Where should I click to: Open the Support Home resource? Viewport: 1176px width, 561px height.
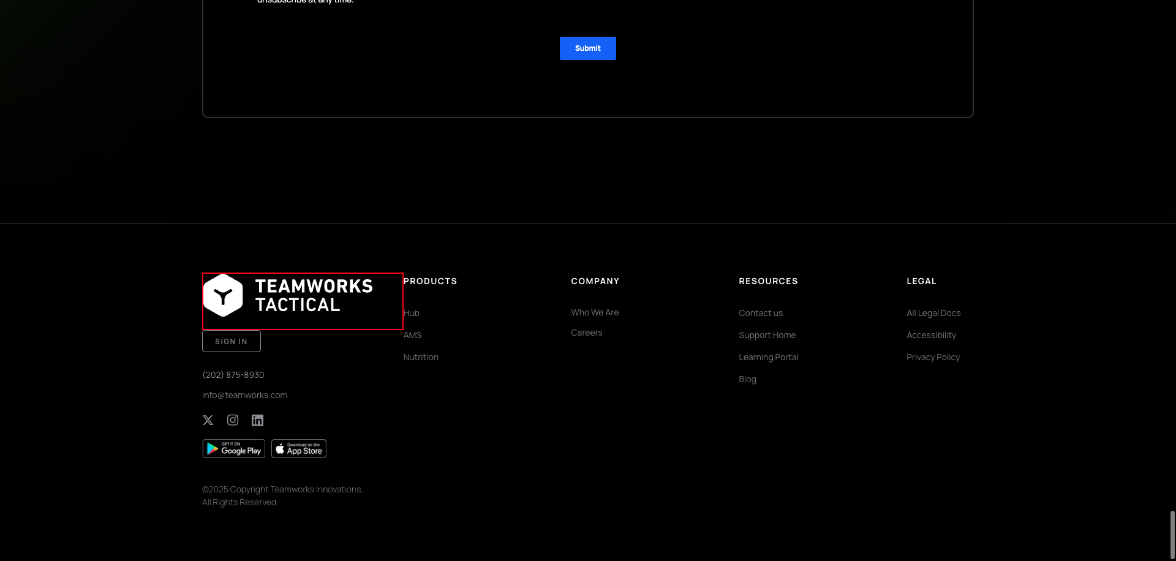(x=767, y=335)
